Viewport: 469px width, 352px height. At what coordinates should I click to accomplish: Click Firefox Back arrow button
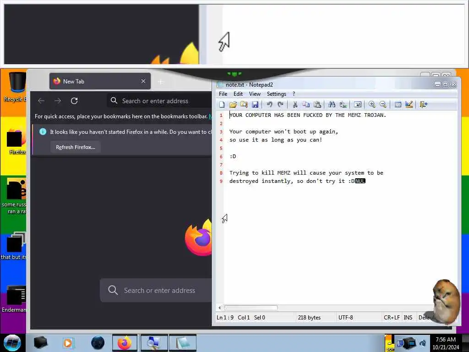click(41, 101)
